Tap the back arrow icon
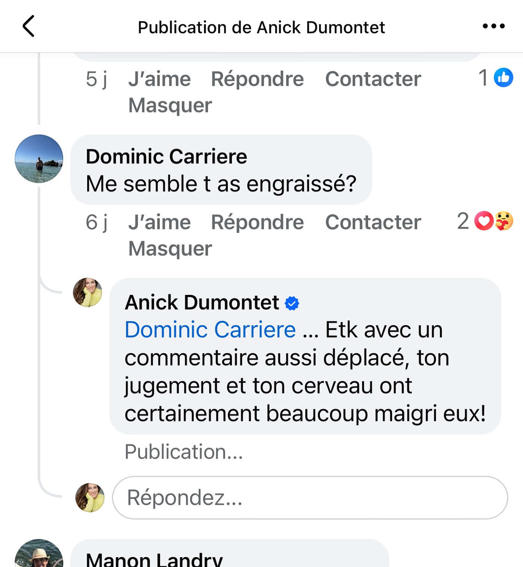This screenshot has height=567, width=523. click(x=28, y=26)
